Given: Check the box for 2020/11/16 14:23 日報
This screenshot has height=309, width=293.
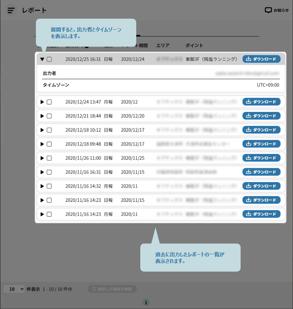Looking at the screenshot, I should (x=49, y=200).
